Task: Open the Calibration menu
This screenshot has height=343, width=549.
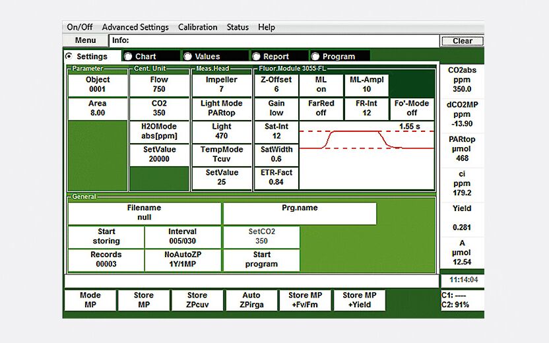Action: 197,27
